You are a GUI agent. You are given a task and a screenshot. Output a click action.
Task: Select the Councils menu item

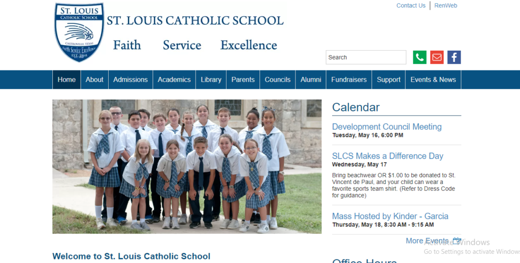pyautogui.click(x=278, y=80)
